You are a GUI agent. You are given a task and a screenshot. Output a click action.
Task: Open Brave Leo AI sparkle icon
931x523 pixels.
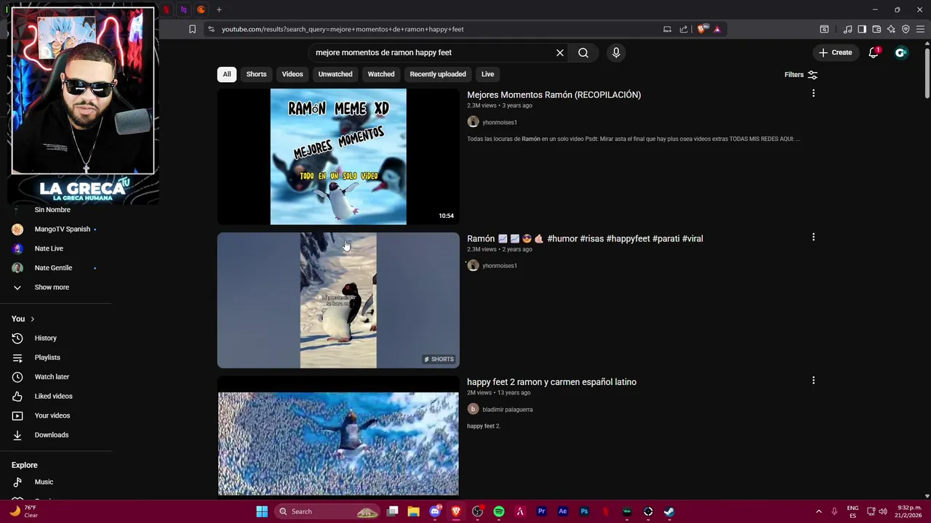[x=891, y=29]
